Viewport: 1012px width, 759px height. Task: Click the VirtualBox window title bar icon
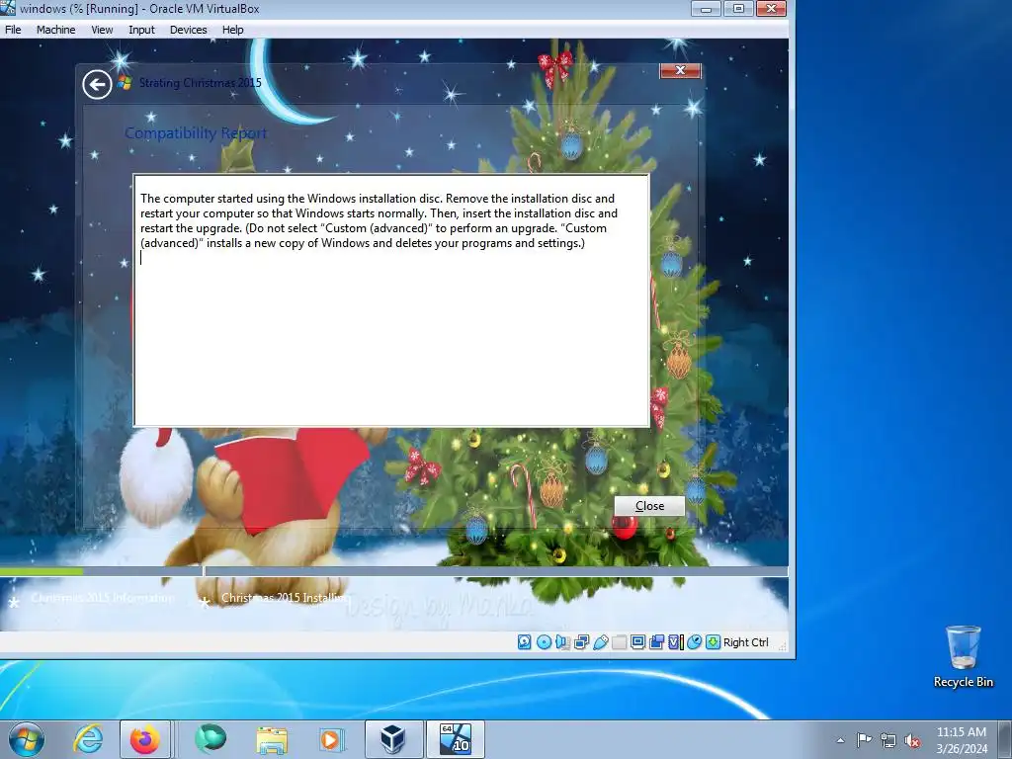click(7, 8)
